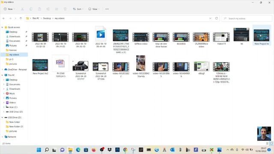Switch to large thumbnails view in status bar
This screenshot has height=154, width=274.
(x=271, y=143)
